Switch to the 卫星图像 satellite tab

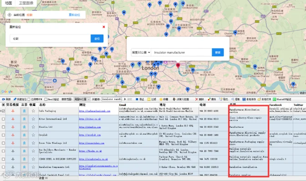tap(26, 3)
